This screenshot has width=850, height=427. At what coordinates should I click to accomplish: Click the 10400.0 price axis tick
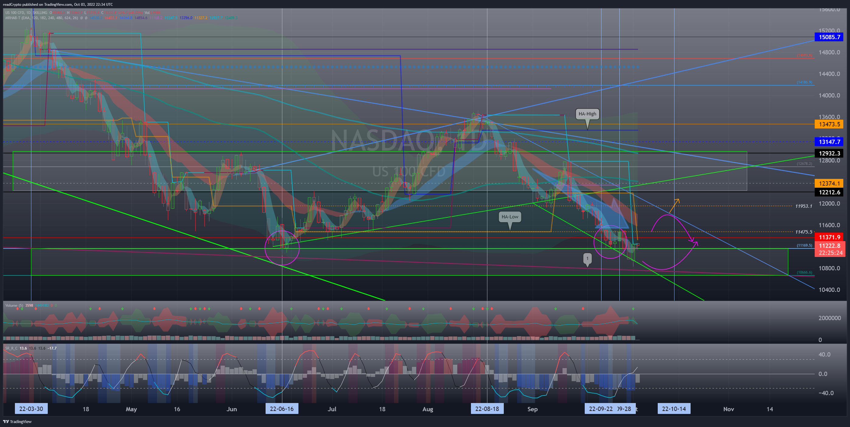tap(829, 290)
